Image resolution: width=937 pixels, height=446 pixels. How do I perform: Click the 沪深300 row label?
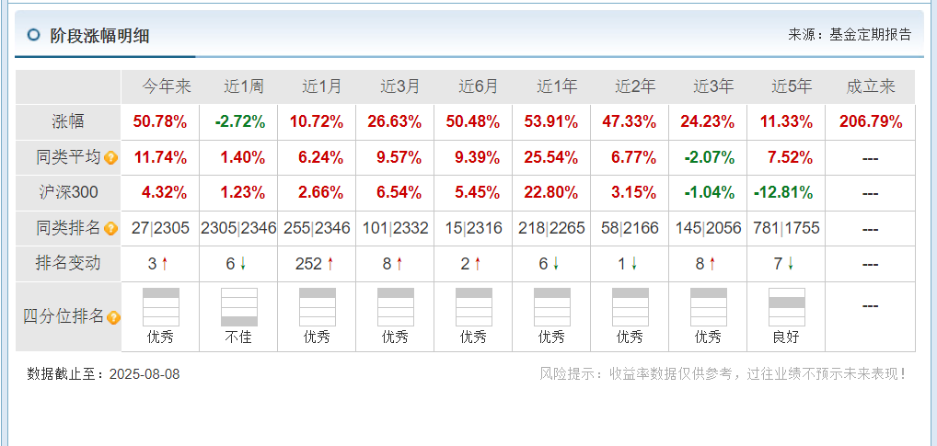(x=68, y=192)
